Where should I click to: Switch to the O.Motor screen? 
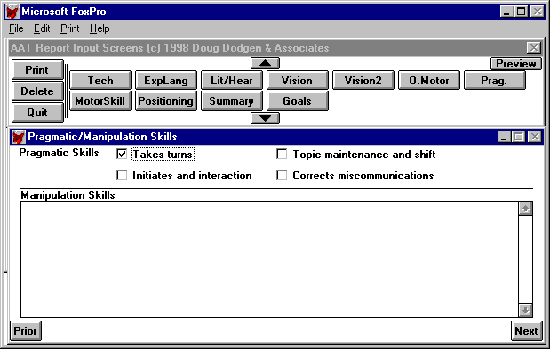429,80
